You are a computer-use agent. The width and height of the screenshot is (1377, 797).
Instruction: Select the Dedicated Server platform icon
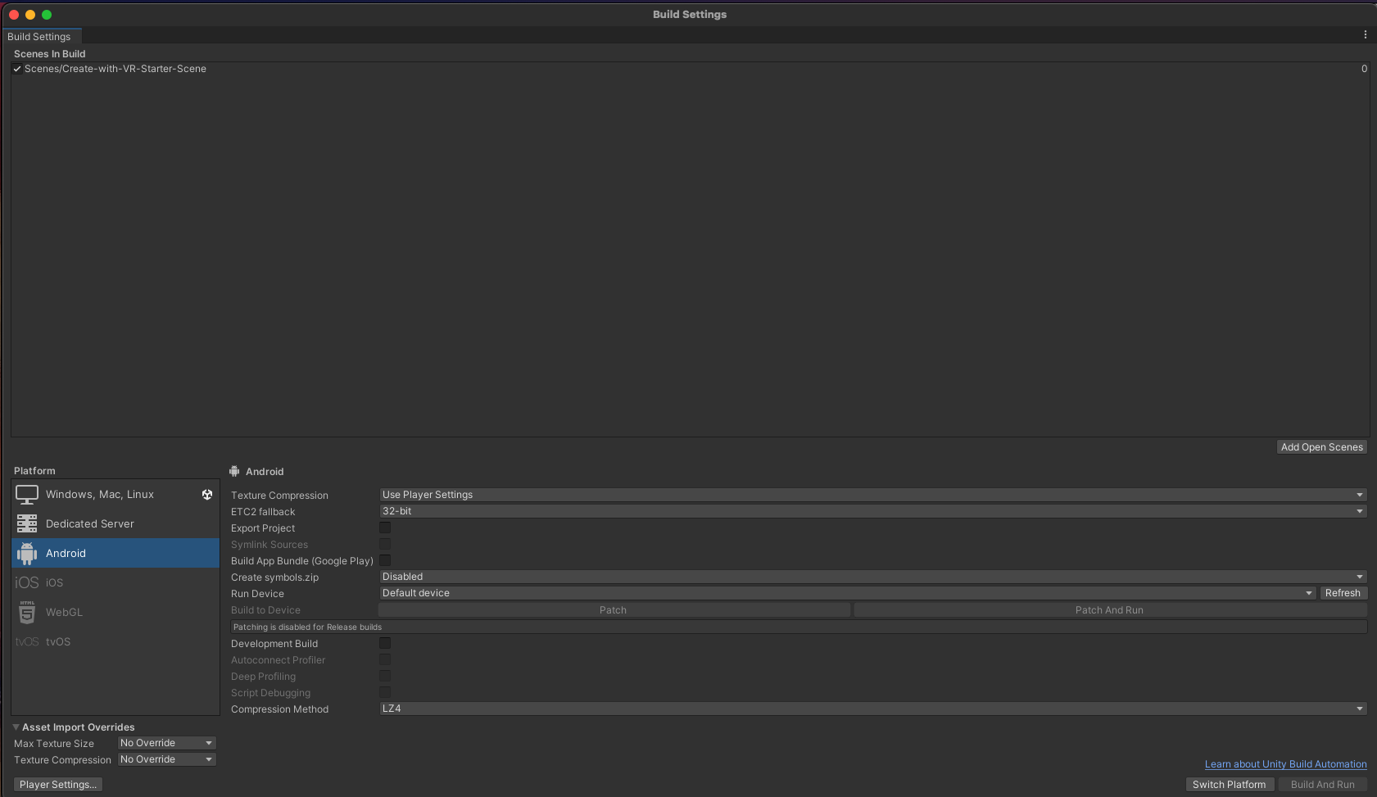coord(27,524)
